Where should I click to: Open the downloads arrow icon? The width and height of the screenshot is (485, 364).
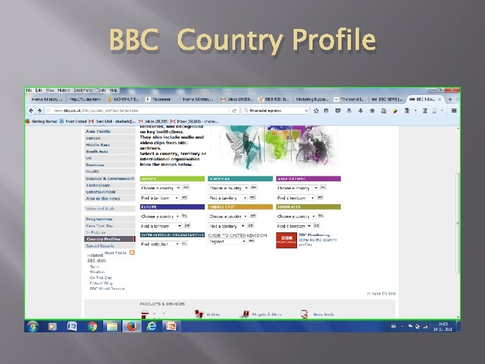[360, 111]
